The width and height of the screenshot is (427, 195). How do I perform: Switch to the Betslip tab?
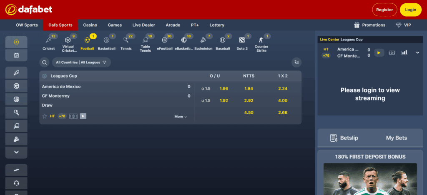(x=344, y=138)
